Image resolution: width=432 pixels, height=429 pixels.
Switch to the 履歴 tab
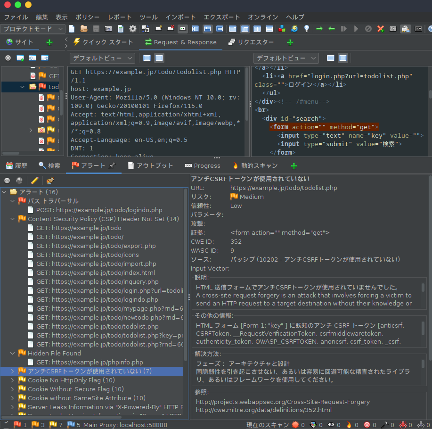(x=16, y=165)
